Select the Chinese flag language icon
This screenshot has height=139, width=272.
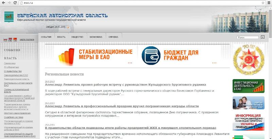[15, 39]
